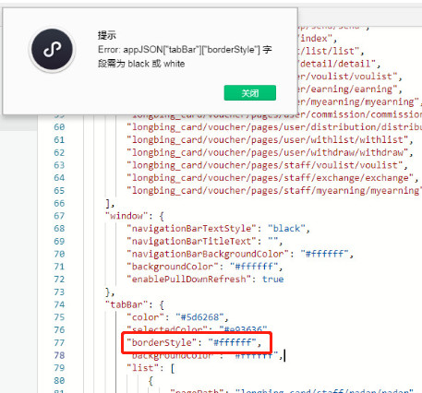This screenshot has height=393, width=422.
Task: Click the highlighted borderStyle property key
Action: pyautogui.click(x=162, y=342)
